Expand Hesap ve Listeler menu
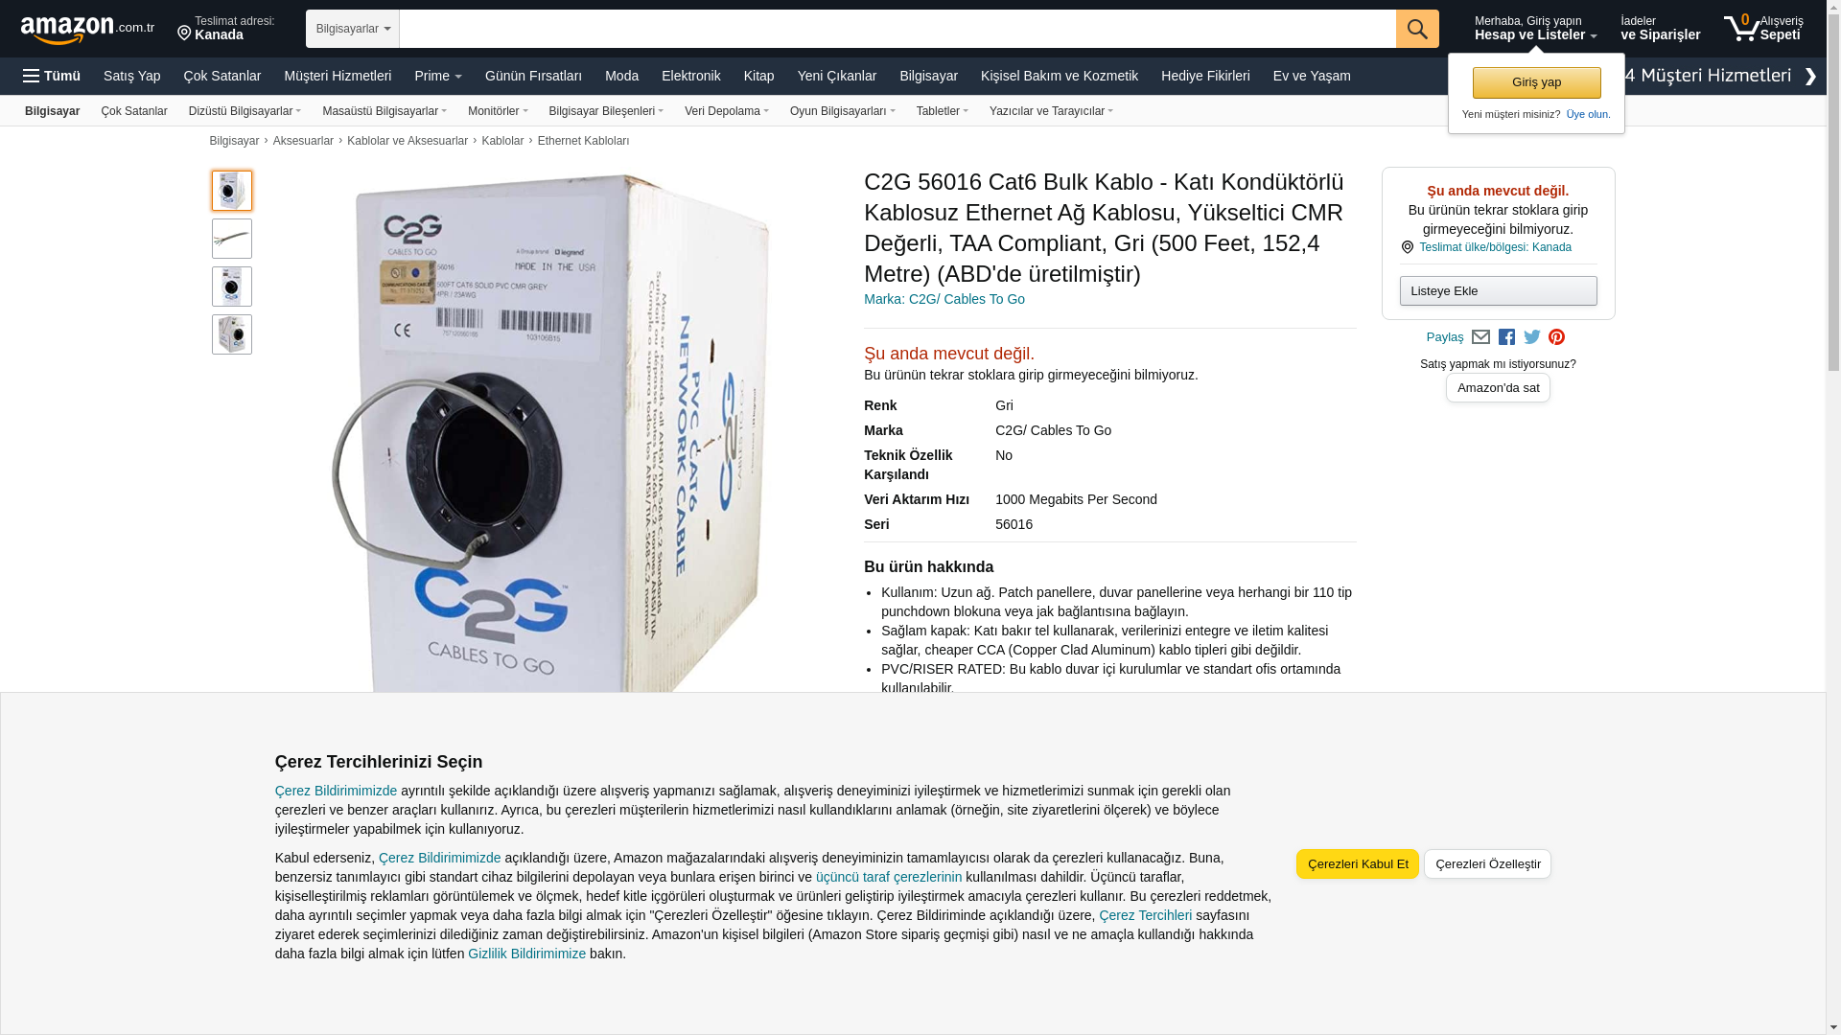 1535,29
